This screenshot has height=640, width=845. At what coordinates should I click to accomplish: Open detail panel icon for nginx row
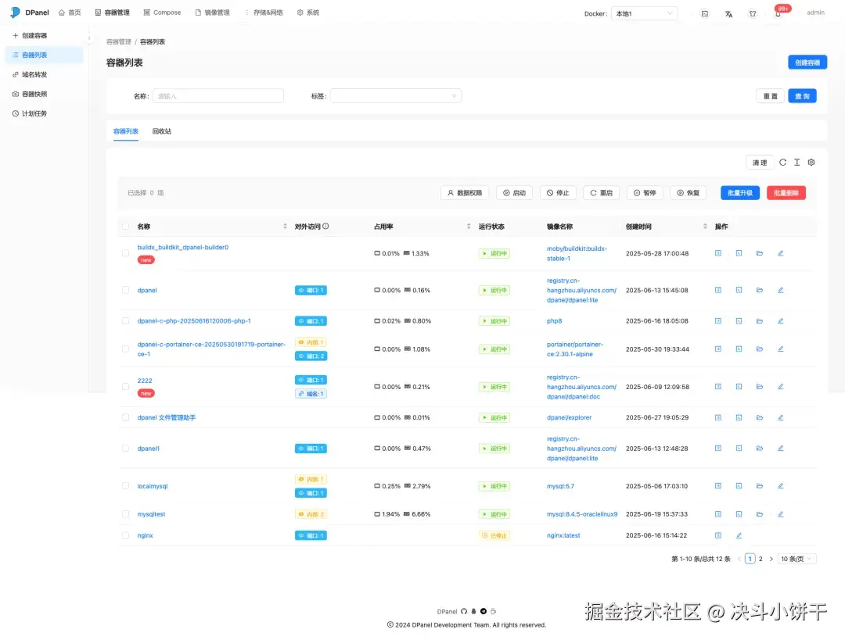pos(717,535)
